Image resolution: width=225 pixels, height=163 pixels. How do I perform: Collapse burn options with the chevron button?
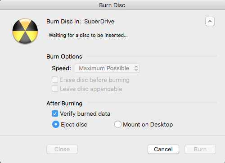(210, 22)
